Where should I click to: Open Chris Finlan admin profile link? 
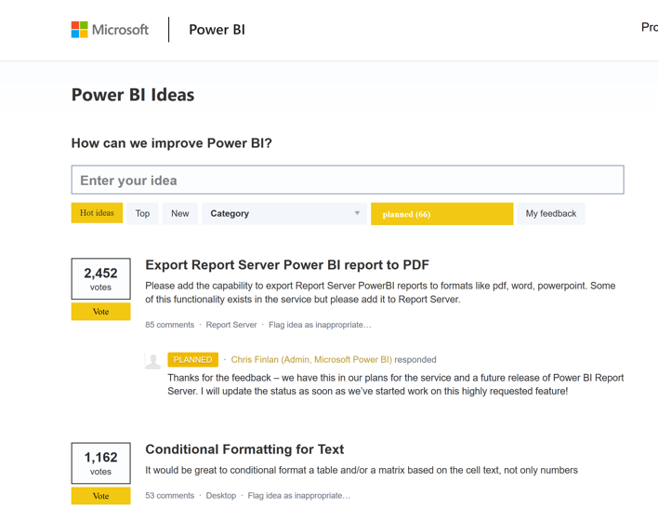point(311,359)
